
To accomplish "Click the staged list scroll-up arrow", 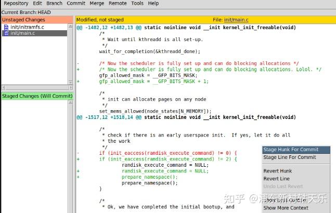I will (70, 102).
